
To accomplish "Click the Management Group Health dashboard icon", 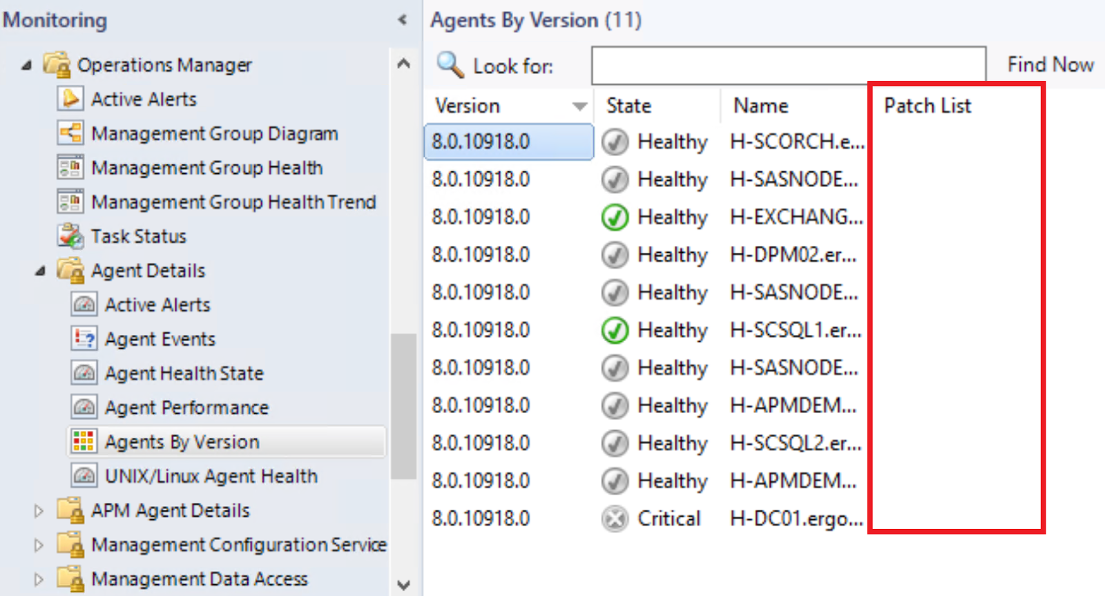I will coord(70,167).
